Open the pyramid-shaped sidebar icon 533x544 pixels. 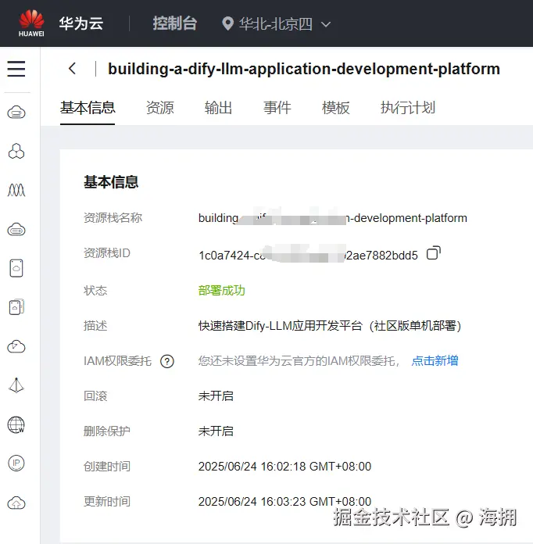[x=16, y=385]
